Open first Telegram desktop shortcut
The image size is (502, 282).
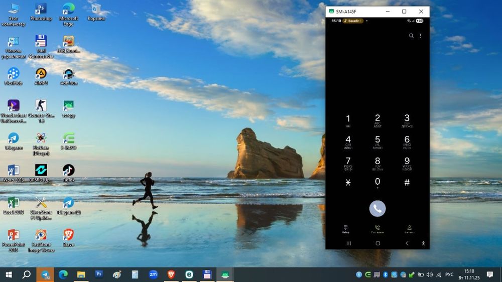click(x=14, y=141)
